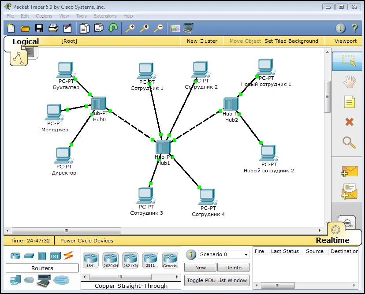Viewport: 365px width, 294px height.
Task: Toggle PDU List Window
Action: pyautogui.click(x=216, y=280)
